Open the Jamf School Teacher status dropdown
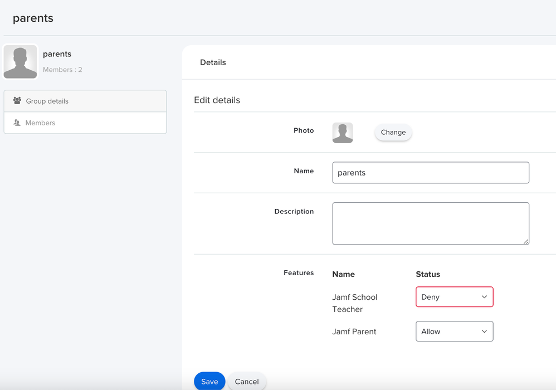This screenshot has height=390, width=556. (454, 297)
